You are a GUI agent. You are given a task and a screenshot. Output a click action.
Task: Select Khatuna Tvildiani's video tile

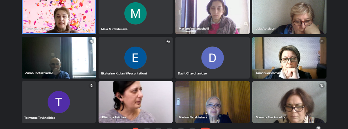tap(136, 102)
